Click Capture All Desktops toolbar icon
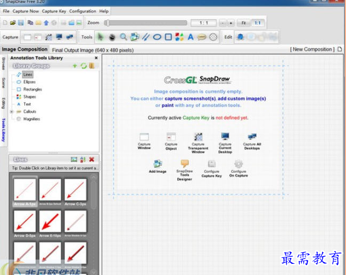Image resolution: width=346 pixels, height=275 pixels. 70,37
